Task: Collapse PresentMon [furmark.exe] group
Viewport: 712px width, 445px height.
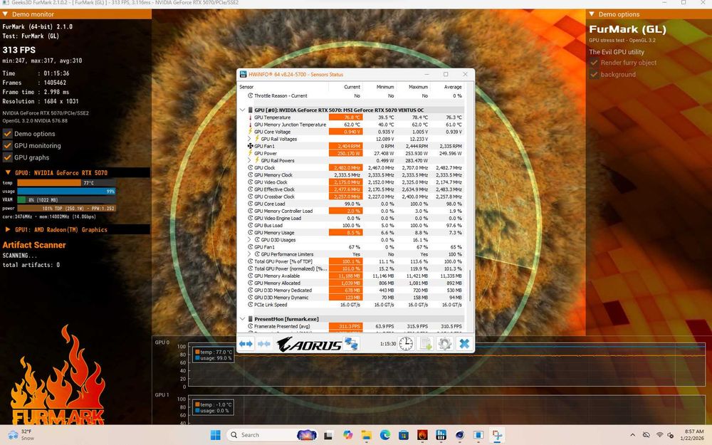Action: click(243, 319)
